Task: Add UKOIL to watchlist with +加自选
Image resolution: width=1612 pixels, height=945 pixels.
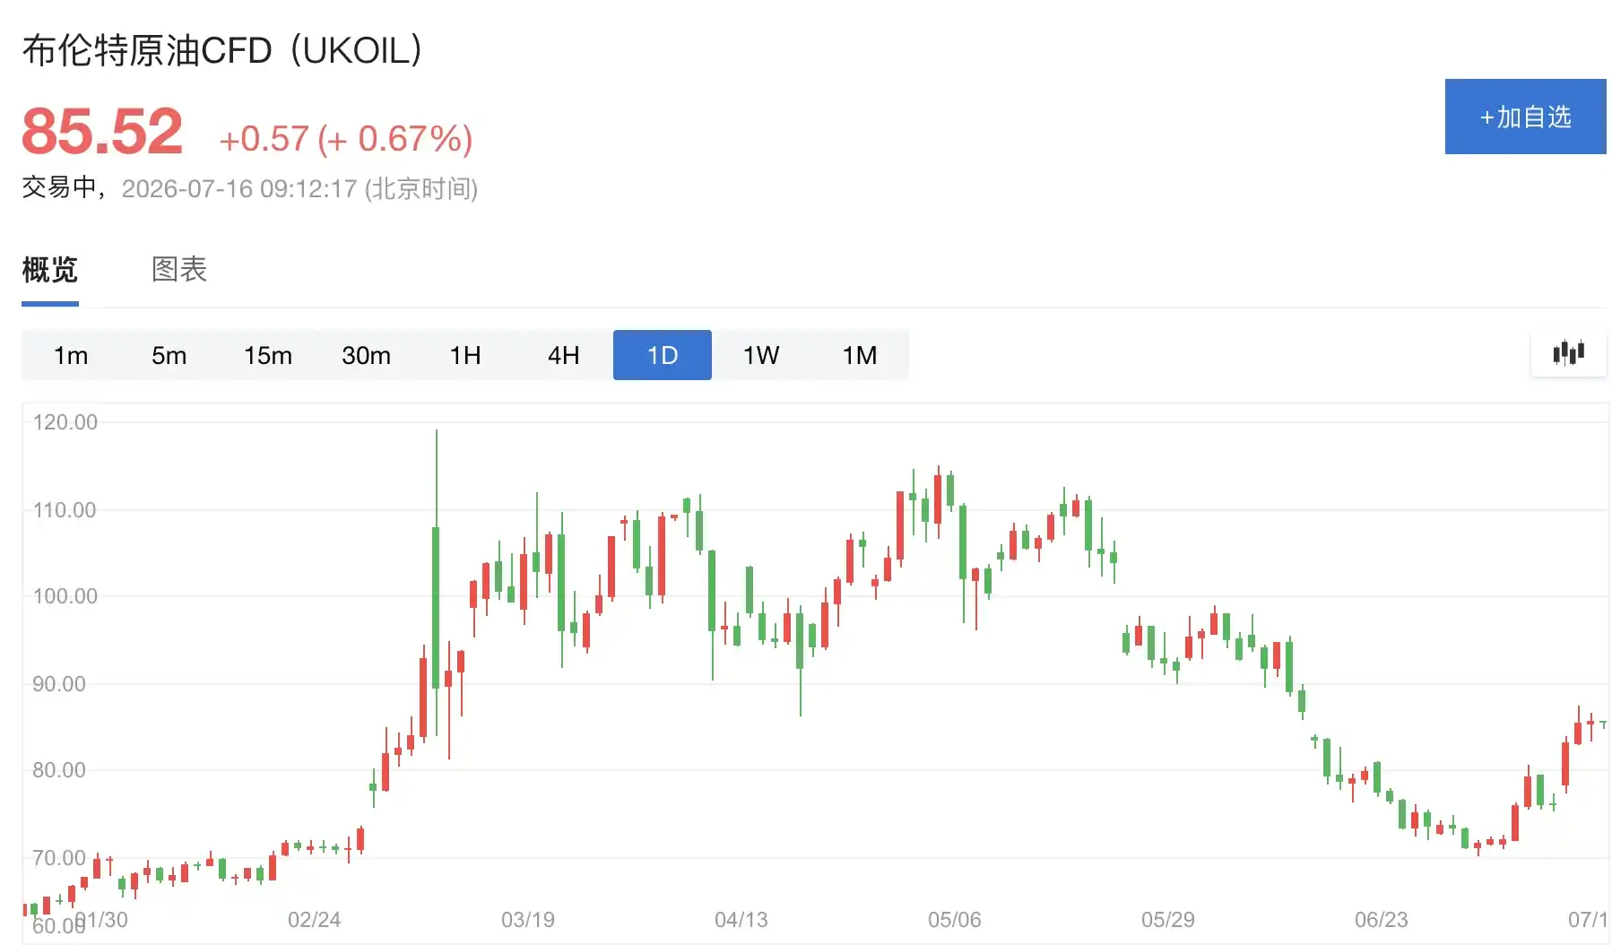Action: click(x=1525, y=117)
